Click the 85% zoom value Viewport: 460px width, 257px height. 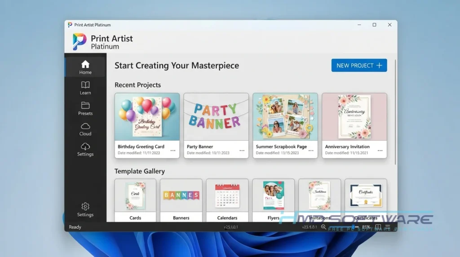(366, 227)
